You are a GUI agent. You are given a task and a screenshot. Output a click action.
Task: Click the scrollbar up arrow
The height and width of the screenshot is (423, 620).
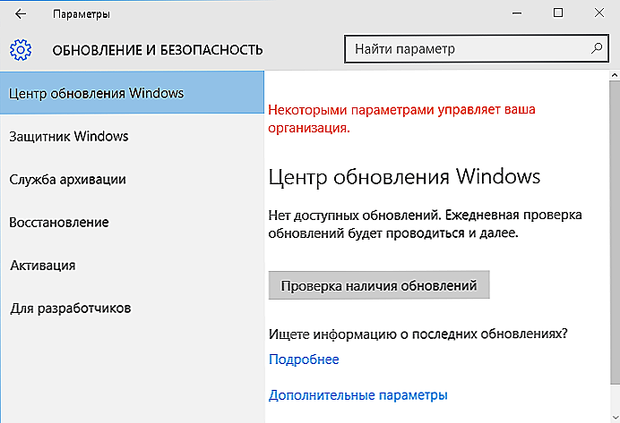click(x=615, y=75)
